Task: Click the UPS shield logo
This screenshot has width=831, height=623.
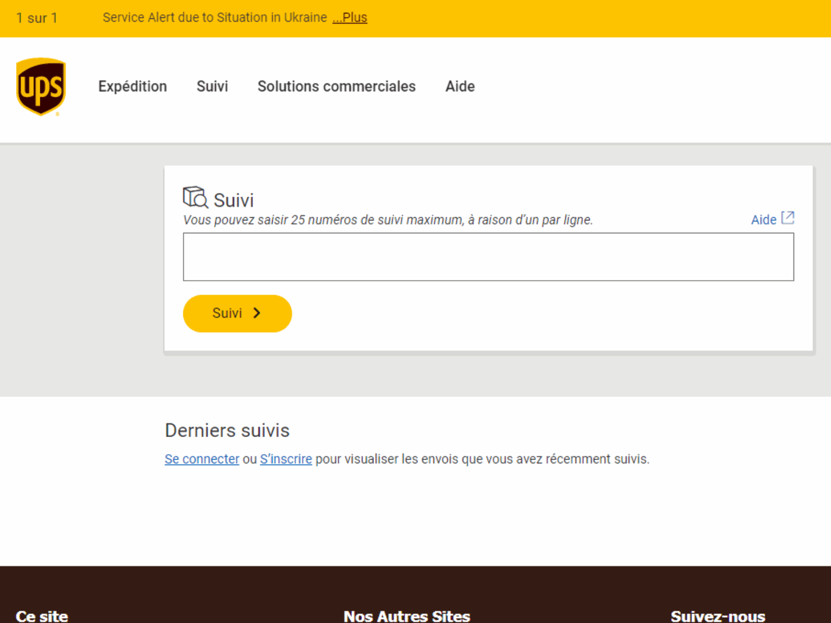Action: click(x=41, y=86)
